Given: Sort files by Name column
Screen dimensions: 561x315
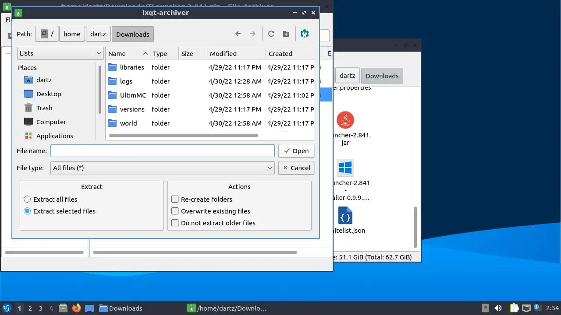Looking at the screenshot, I should click(128, 53).
